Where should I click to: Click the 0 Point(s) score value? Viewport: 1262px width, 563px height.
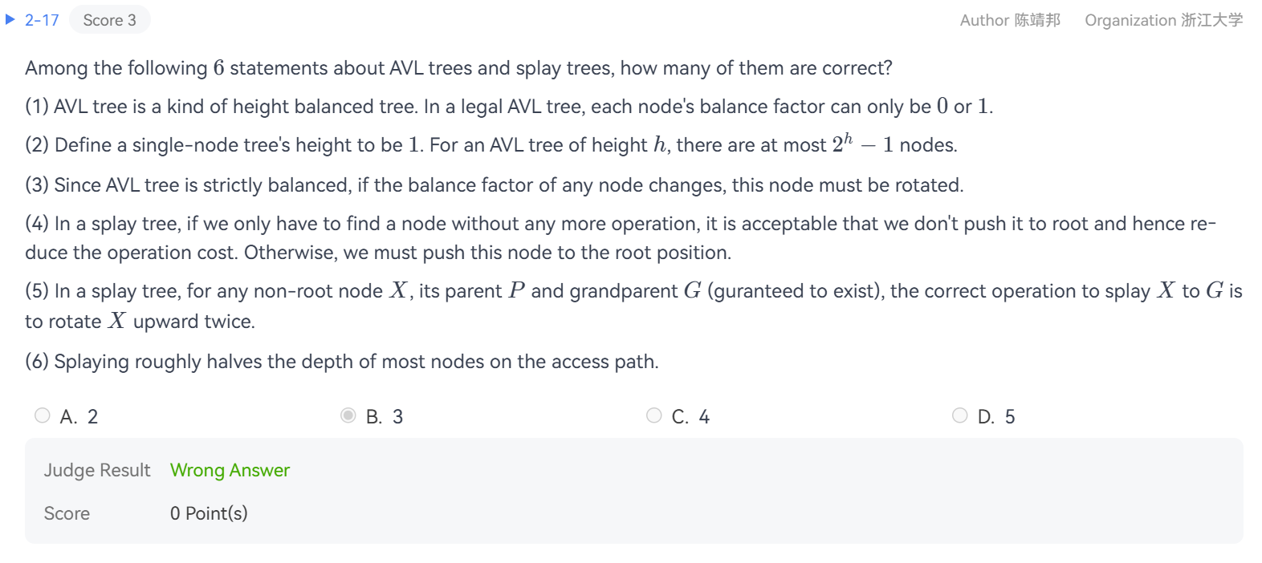click(x=209, y=513)
